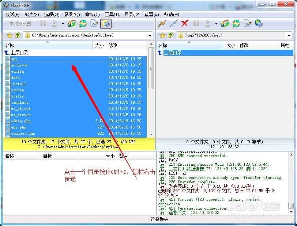The image size is (297, 226).
Task: Click remote pane change folder icon
Action: pos(225,23)
